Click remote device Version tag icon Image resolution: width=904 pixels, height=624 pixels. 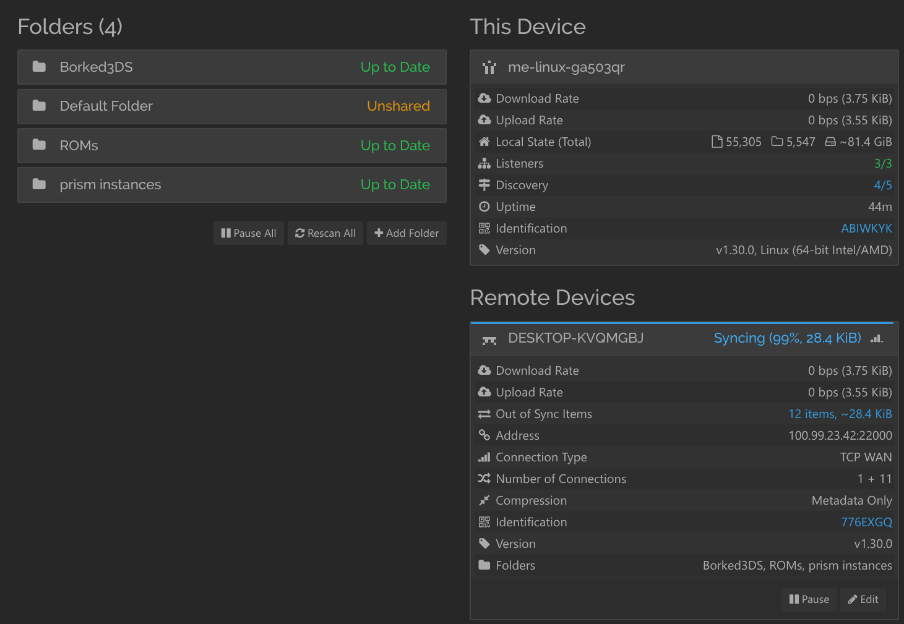click(484, 544)
